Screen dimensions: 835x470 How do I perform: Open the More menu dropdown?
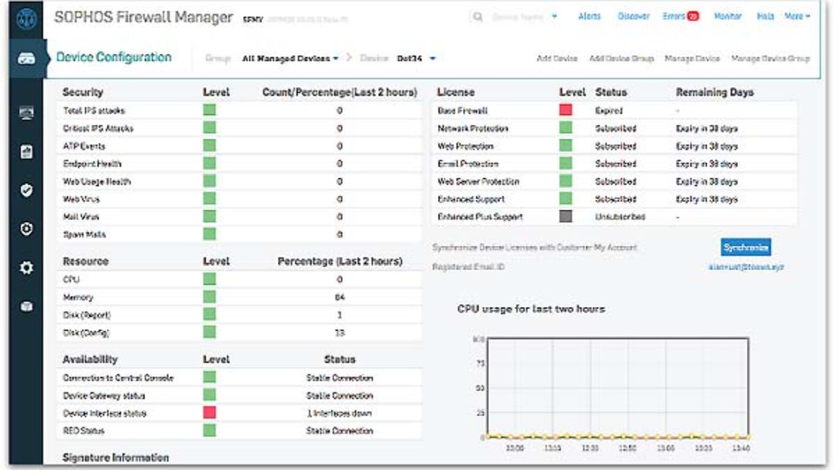pyautogui.click(x=797, y=17)
